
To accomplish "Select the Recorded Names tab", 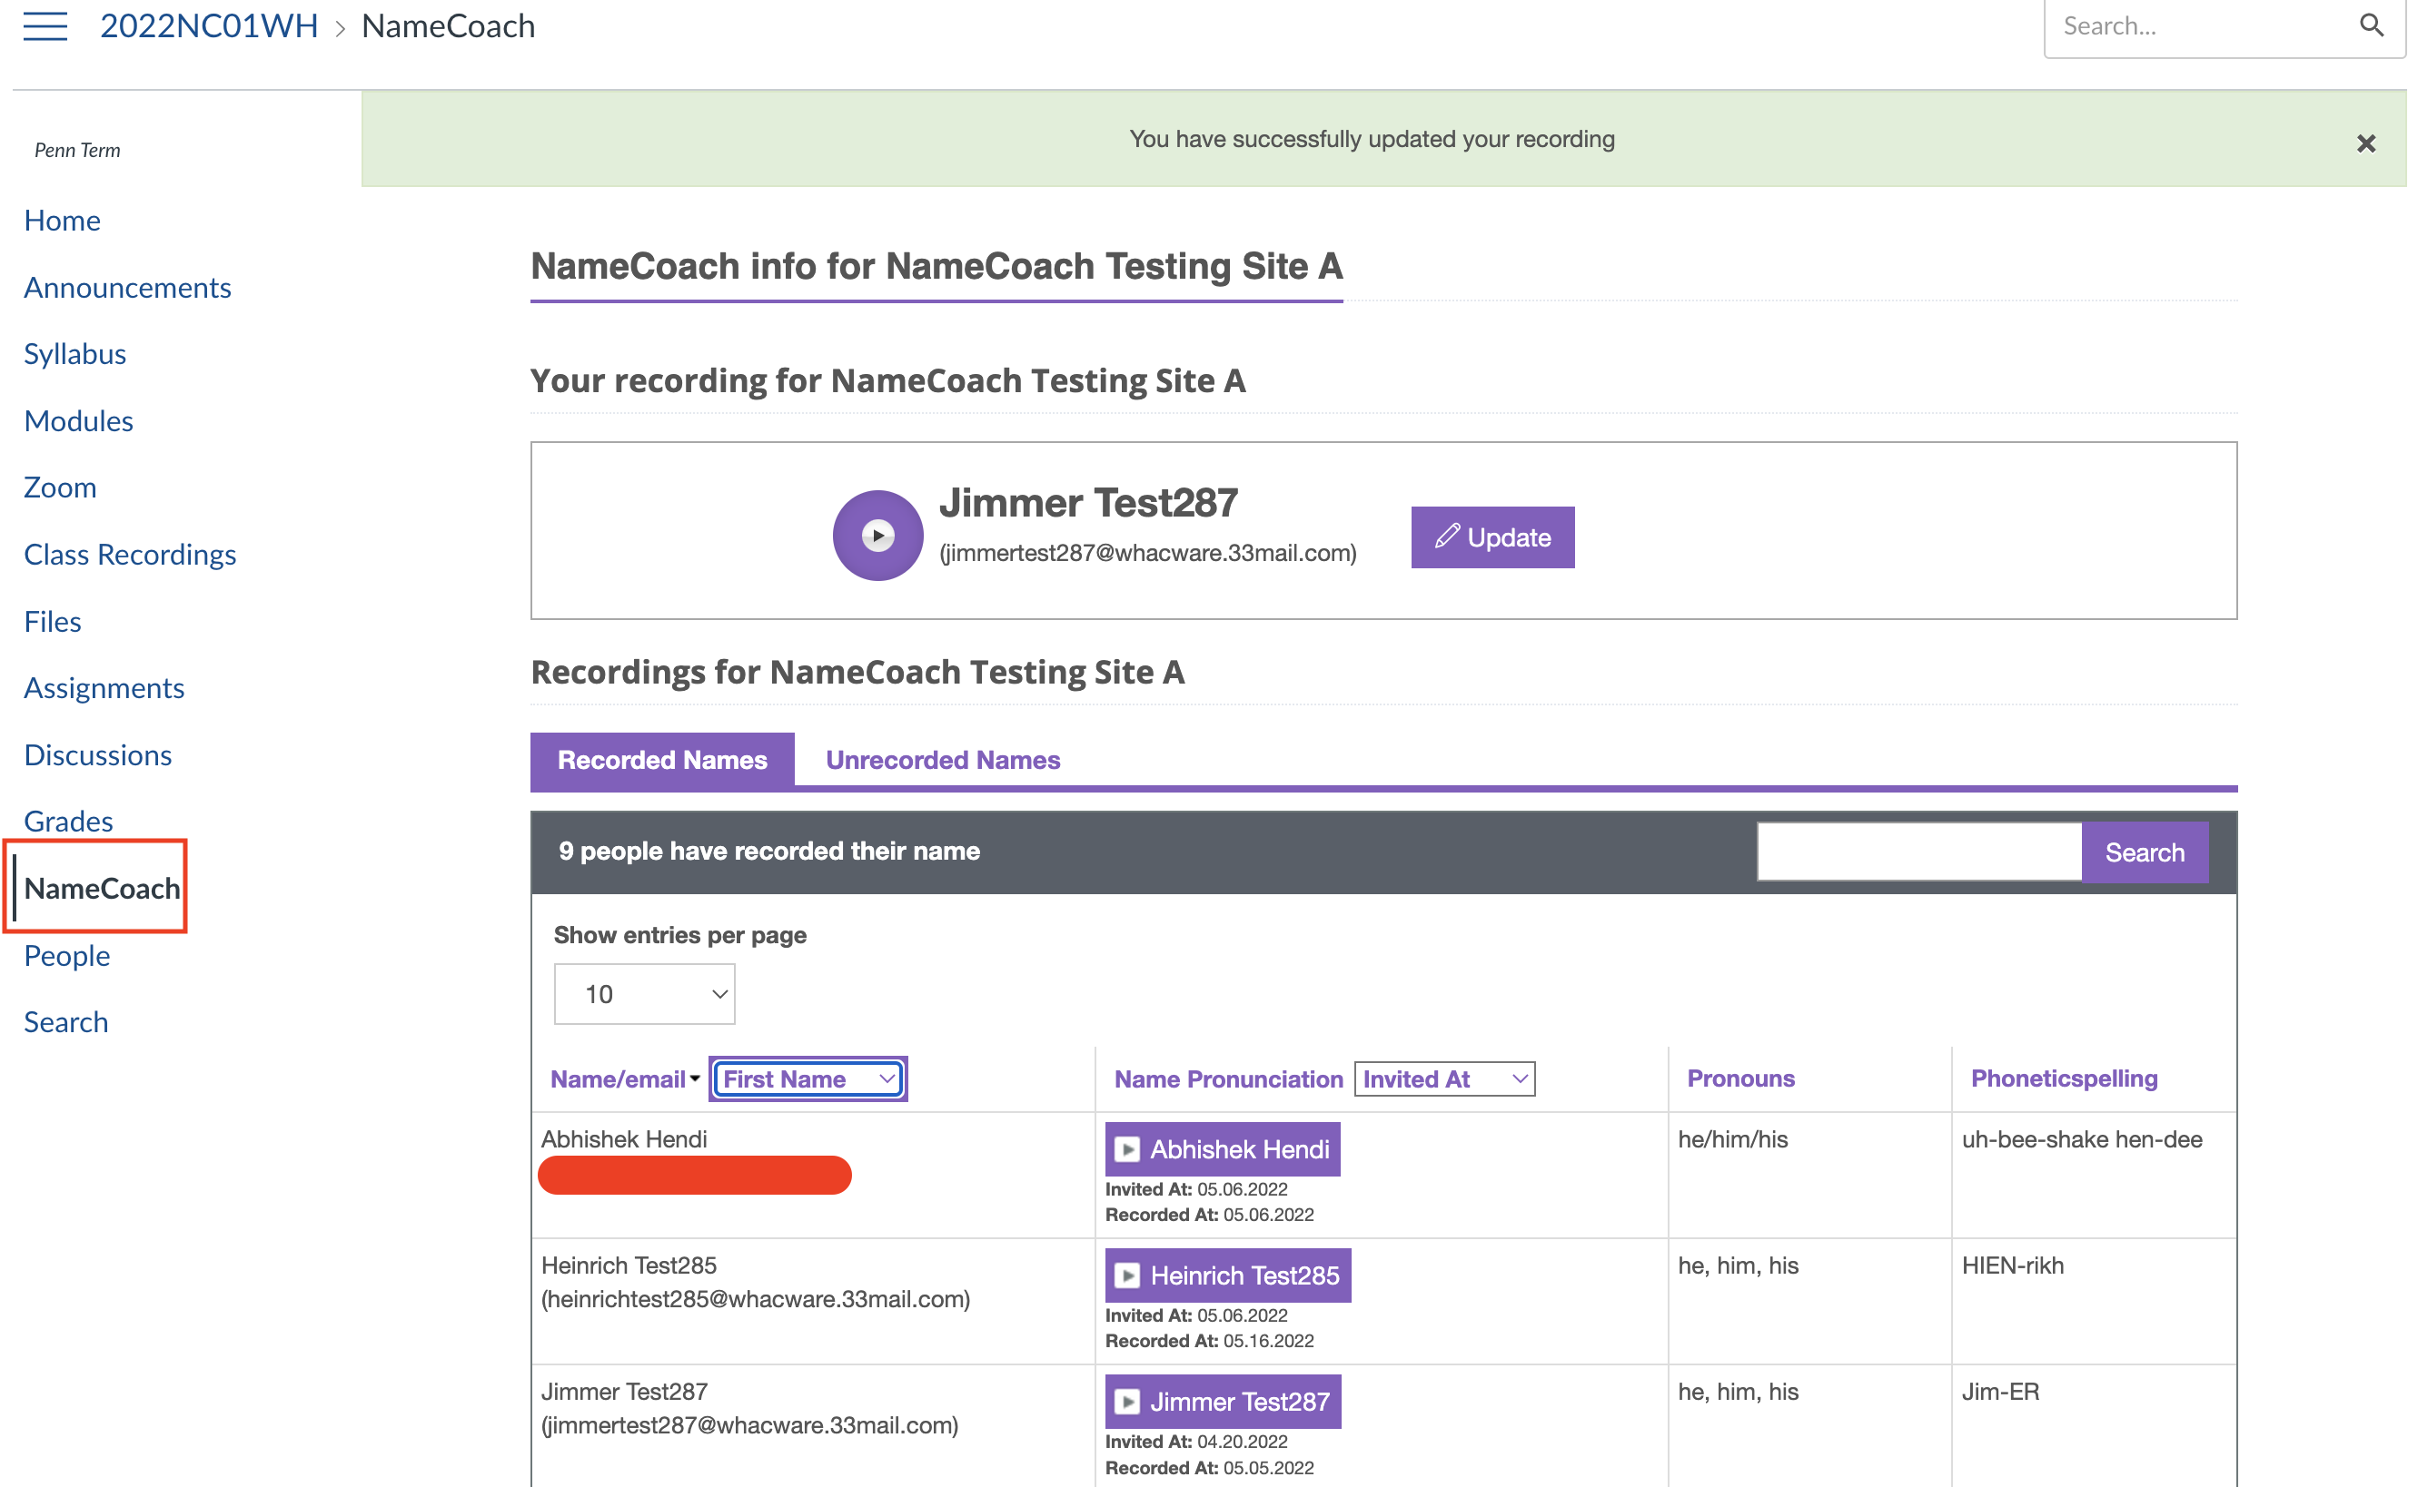I will [x=662, y=760].
